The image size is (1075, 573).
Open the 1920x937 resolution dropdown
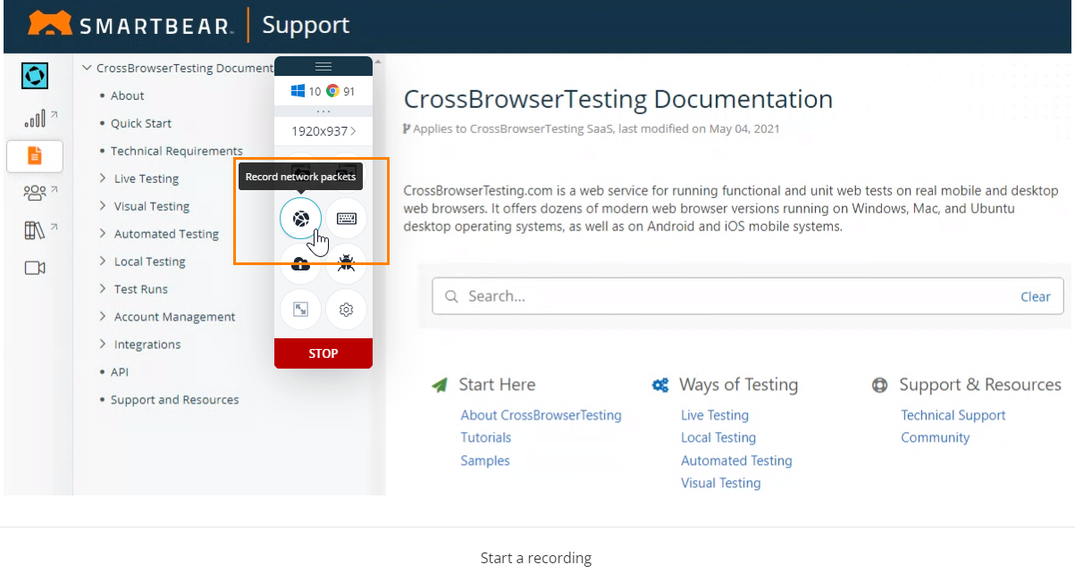coord(323,131)
